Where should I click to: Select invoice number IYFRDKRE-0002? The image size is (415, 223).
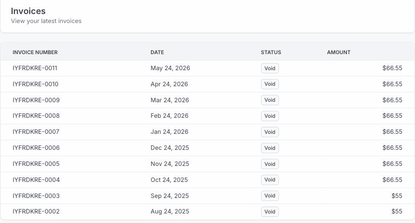click(36, 211)
